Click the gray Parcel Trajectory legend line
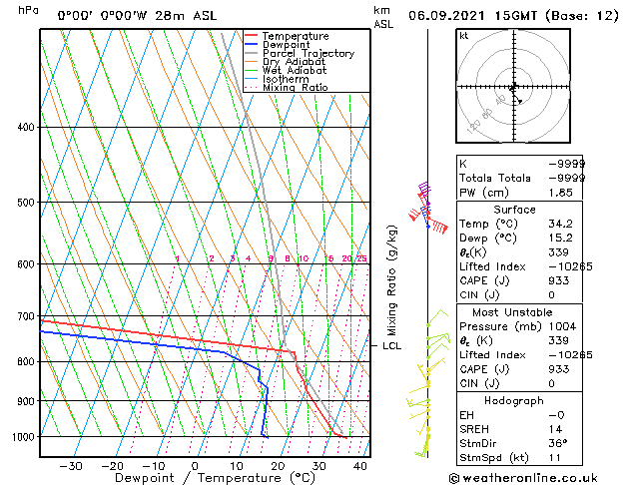Viewport: 628px width, 485px height. coord(251,53)
